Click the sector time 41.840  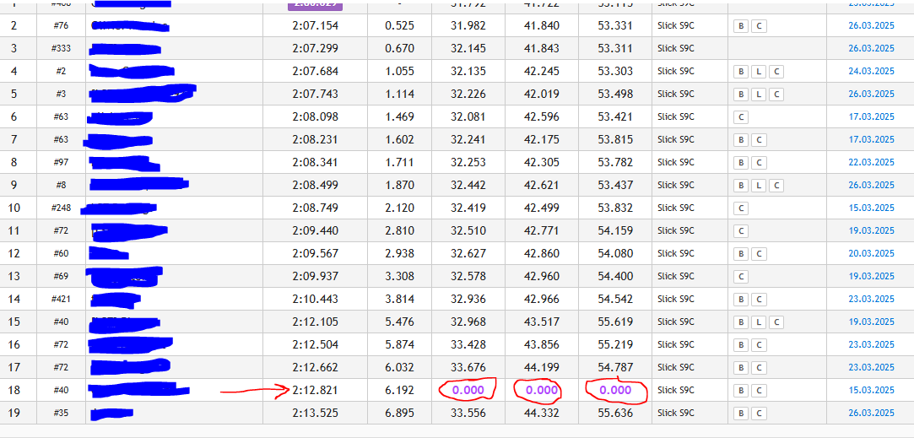click(x=542, y=25)
